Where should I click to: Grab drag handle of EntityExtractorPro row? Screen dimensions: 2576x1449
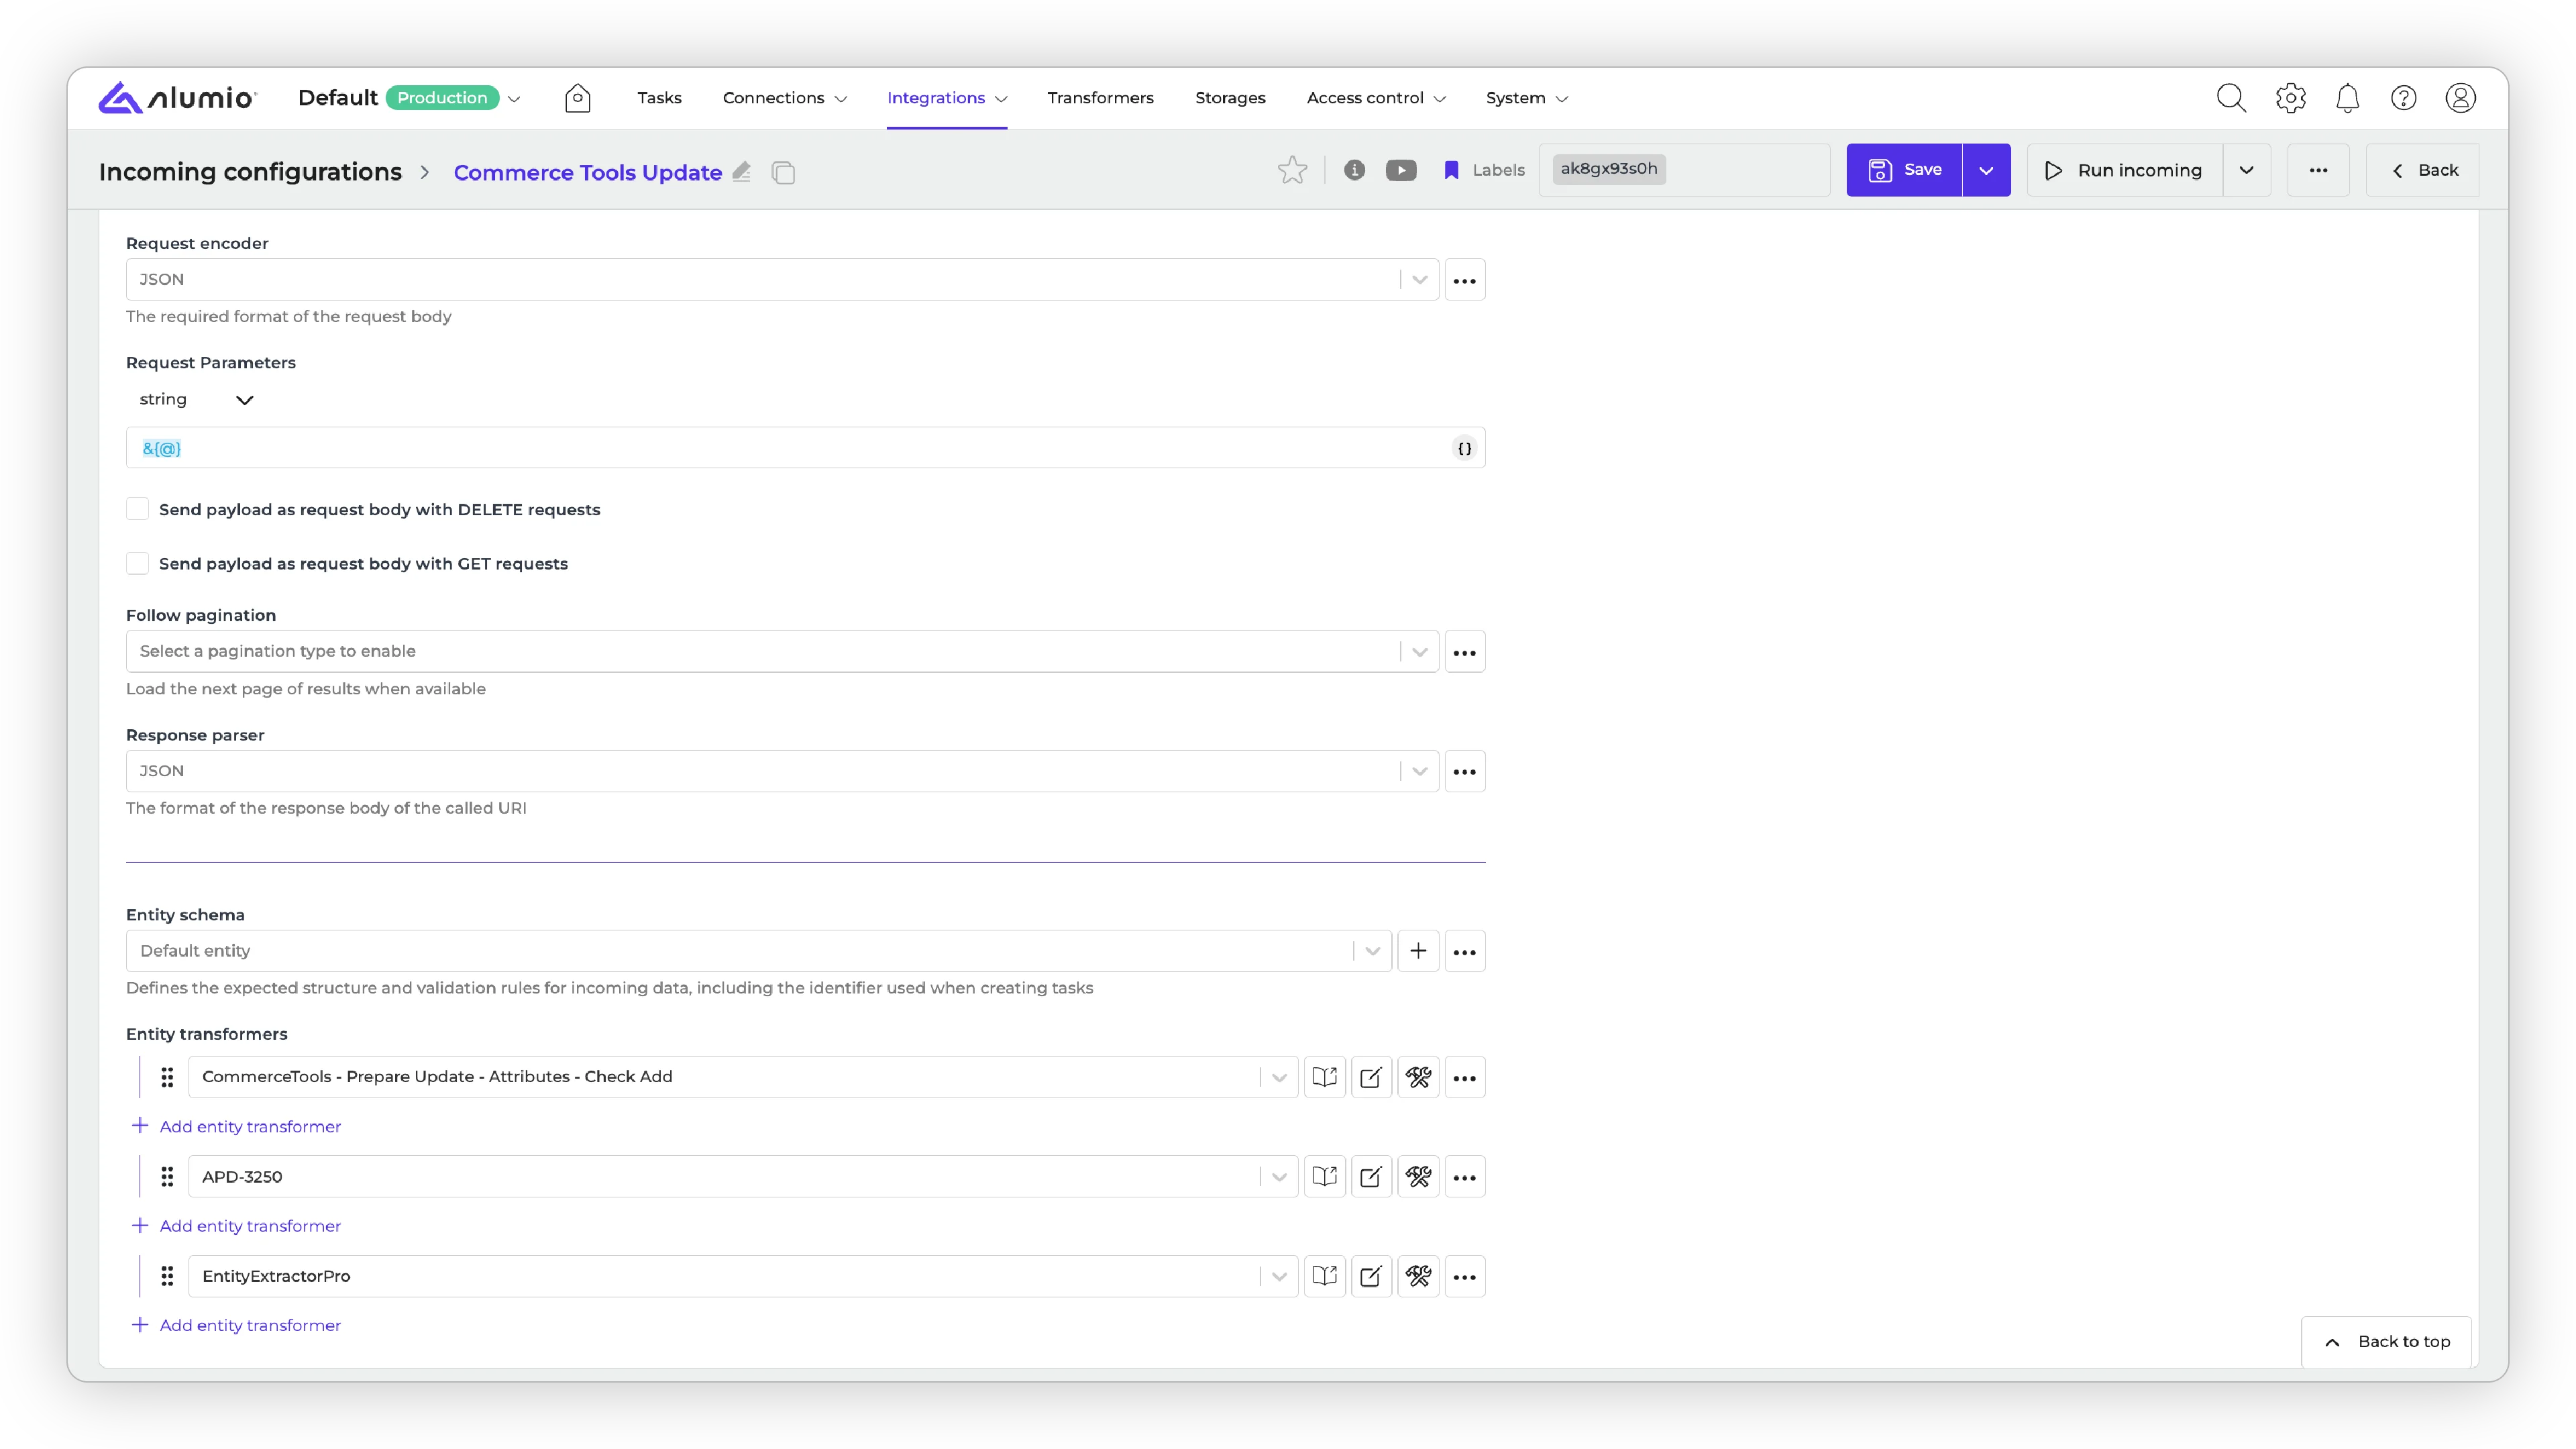coord(167,1276)
